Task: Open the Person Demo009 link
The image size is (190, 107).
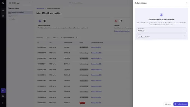Action: point(96,92)
